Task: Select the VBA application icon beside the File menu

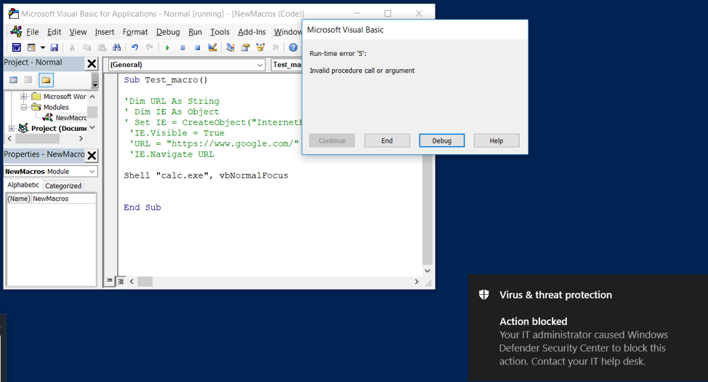Action: 16,31
